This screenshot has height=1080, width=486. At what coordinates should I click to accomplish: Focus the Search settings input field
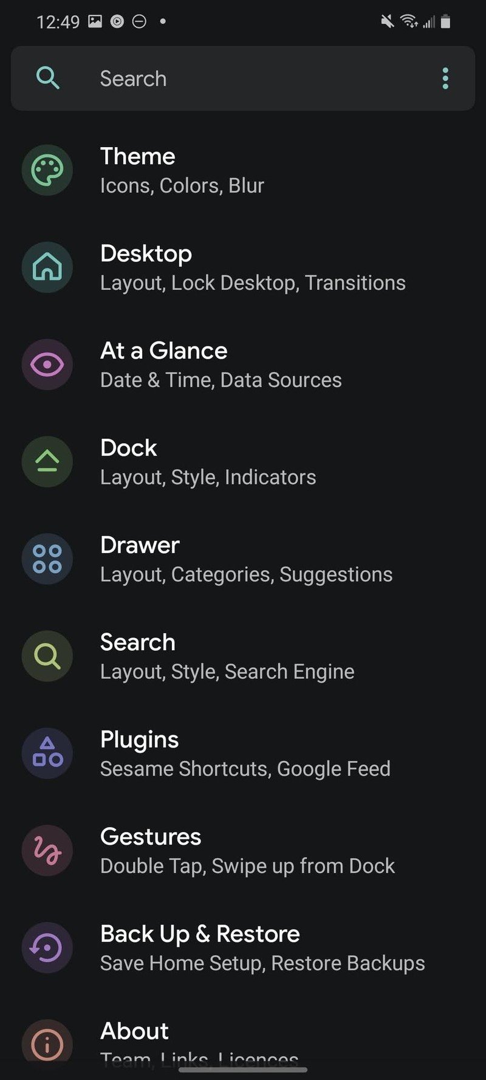[x=243, y=78]
